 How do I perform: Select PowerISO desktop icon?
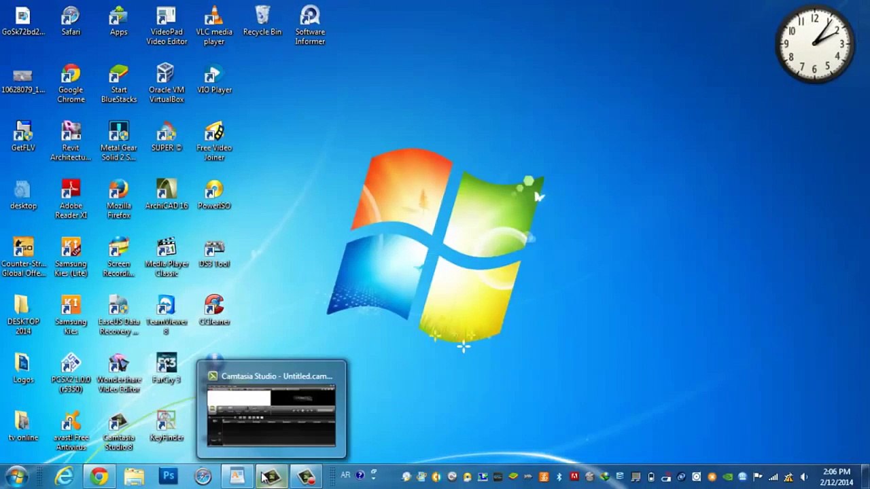(214, 194)
